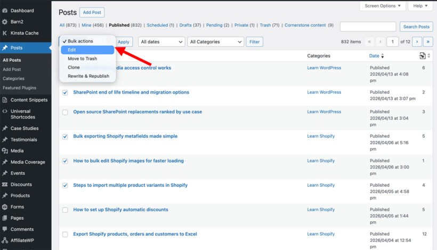Image resolution: width=437 pixels, height=250 pixels.
Task: Uncheck Steps to import multiple product variants post
Action: (65, 186)
